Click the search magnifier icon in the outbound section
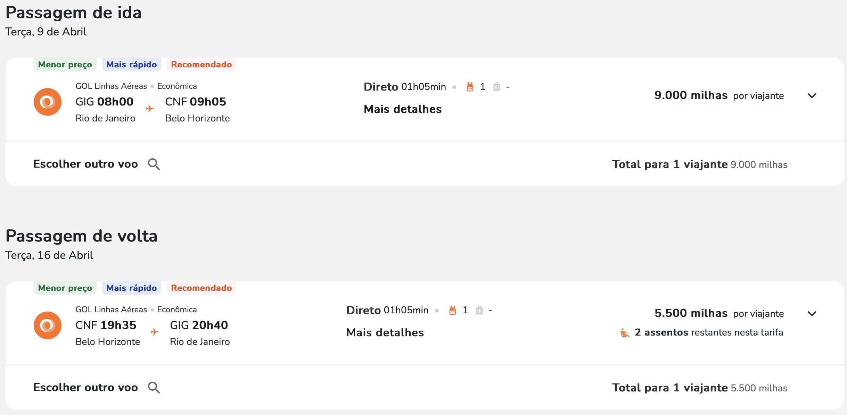Image resolution: width=847 pixels, height=415 pixels. coord(154,164)
